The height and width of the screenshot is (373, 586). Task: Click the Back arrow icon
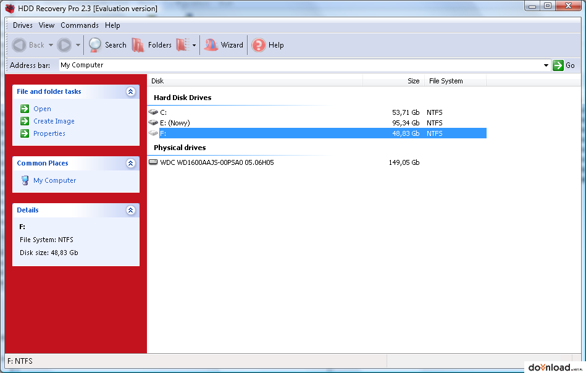(x=19, y=45)
